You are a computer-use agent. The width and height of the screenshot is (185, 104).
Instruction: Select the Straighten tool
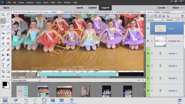(x=8, y=77)
